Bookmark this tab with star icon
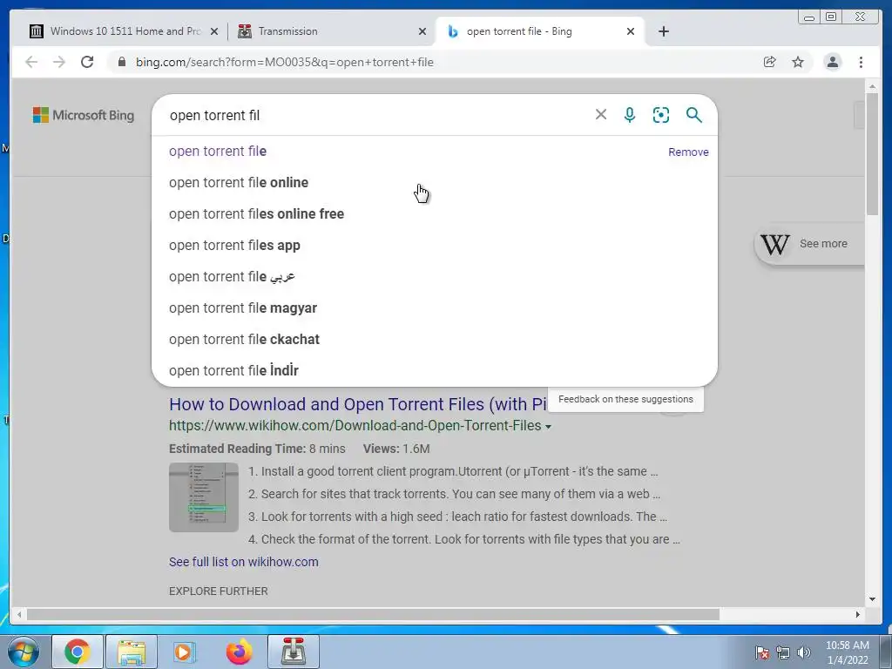This screenshot has width=892, height=669. (798, 62)
